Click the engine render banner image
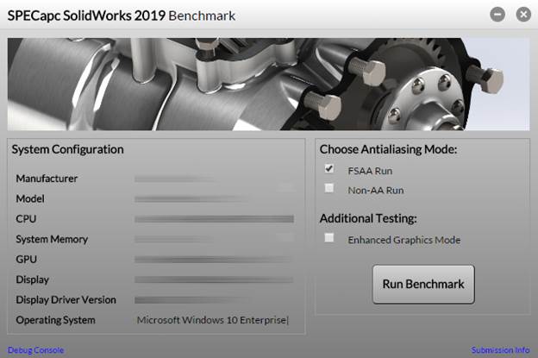The height and width of the screenshot is (358, 538). (x=268, y=84)
